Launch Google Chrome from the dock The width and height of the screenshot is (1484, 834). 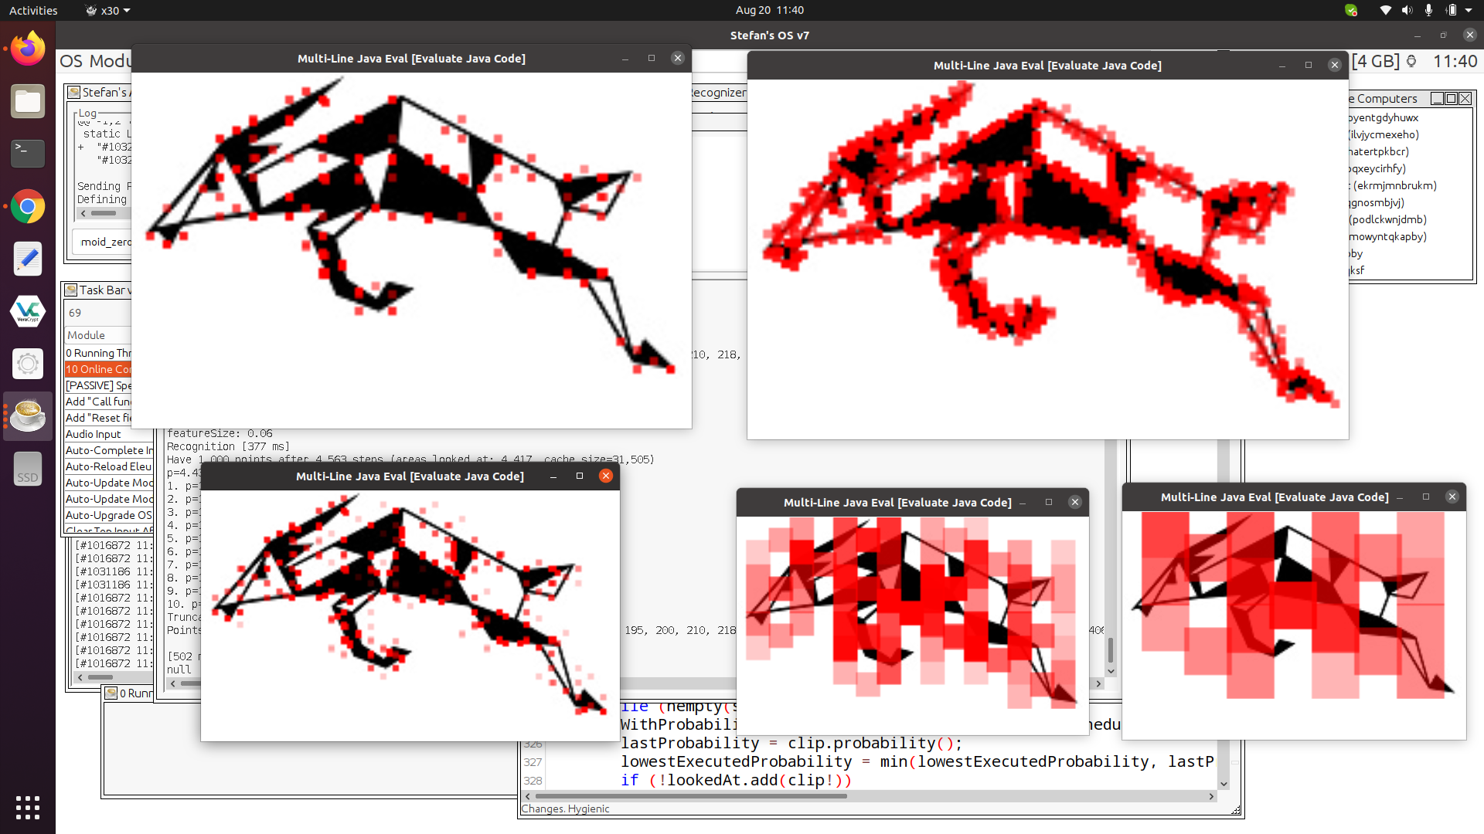point(28,207)
